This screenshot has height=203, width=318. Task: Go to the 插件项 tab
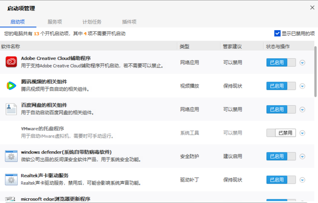click(129, 22)
